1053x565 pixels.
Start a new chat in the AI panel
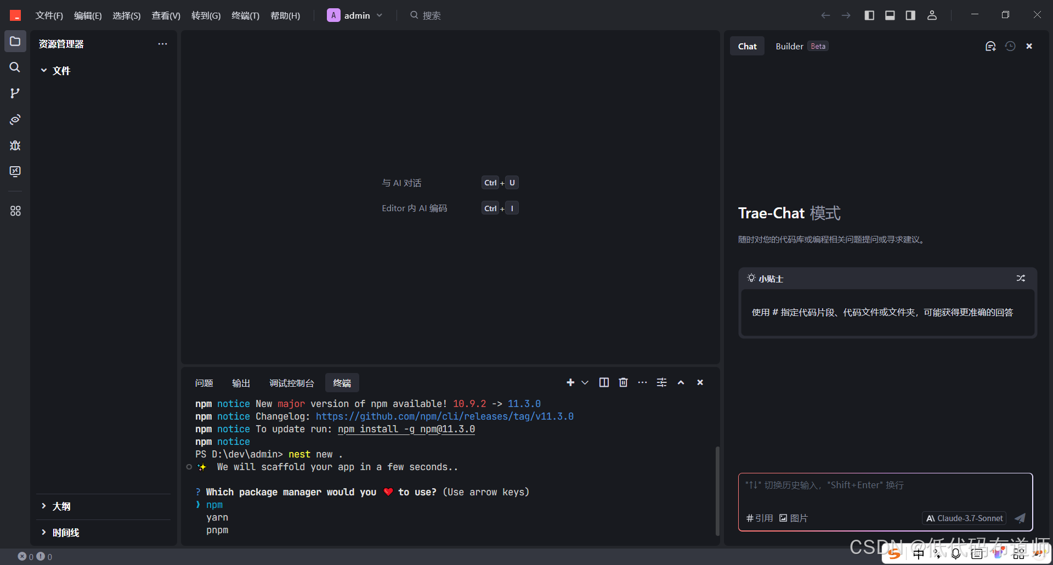click(990, 46)
